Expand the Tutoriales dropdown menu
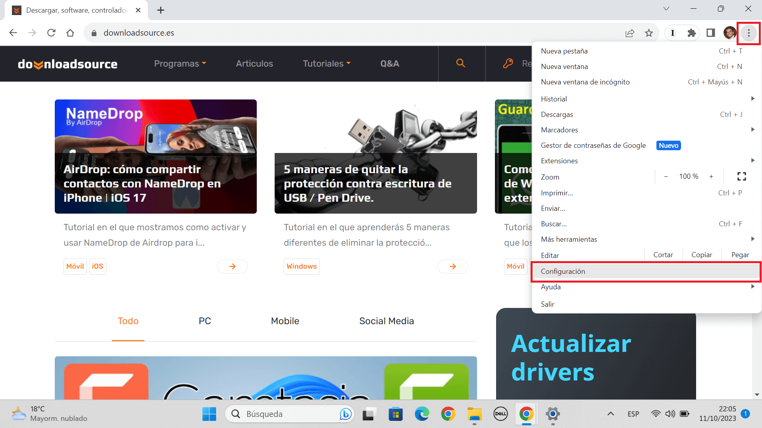Screen dimensions: 762x428 (x=327, y=64)
